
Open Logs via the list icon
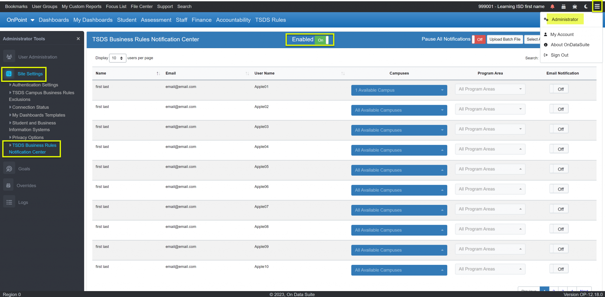(x=9, y=202)
